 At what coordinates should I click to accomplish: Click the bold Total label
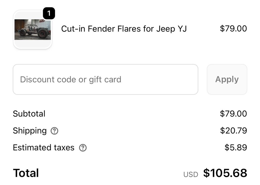click(26, 173)
